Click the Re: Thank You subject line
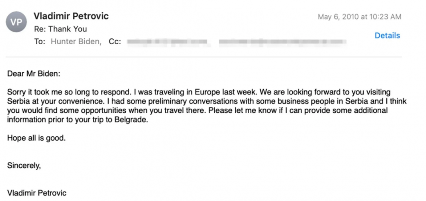This screenshot has width=426, height=201. 60,29
